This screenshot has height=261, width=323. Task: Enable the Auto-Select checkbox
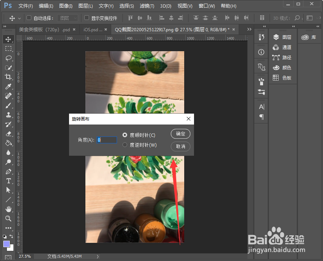(29, 18)
